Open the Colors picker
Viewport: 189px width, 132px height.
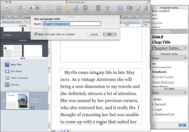click(x=138, y=8)
